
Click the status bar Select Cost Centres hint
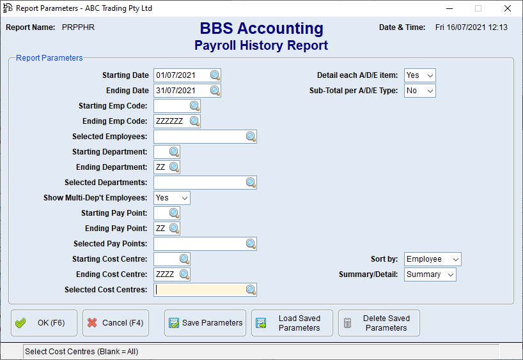point(82,352)
